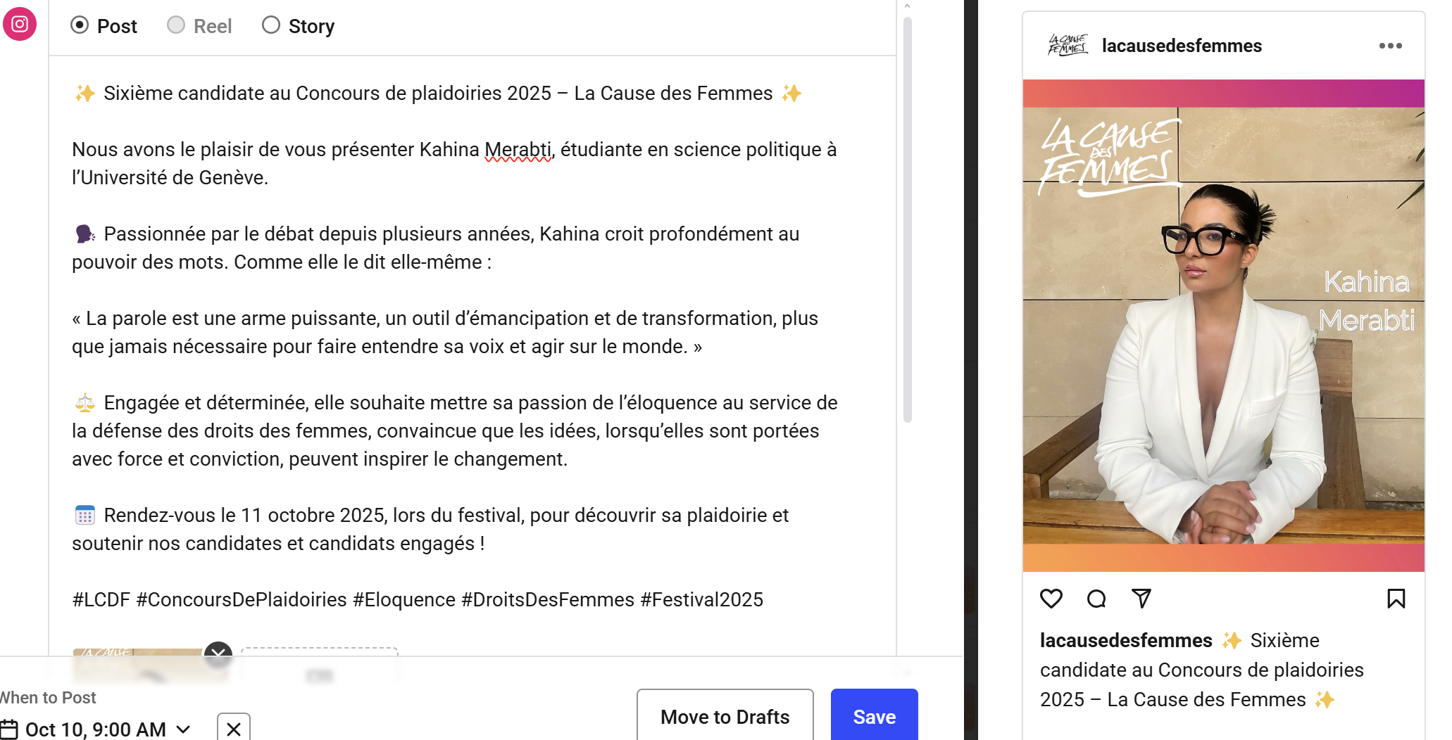
Task: Open comments via speech bubble icon
Action: point(1096,599)
